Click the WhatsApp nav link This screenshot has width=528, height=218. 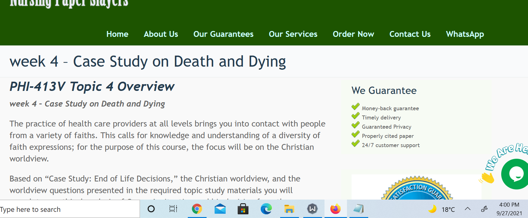pos(465,34)
